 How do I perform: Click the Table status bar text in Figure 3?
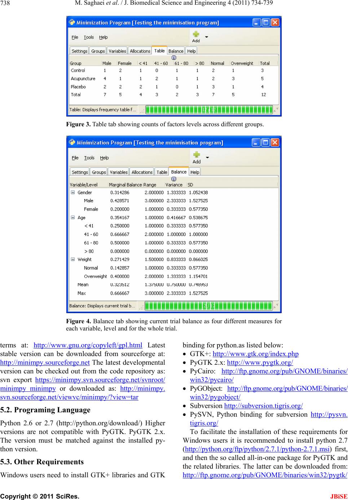103,110
